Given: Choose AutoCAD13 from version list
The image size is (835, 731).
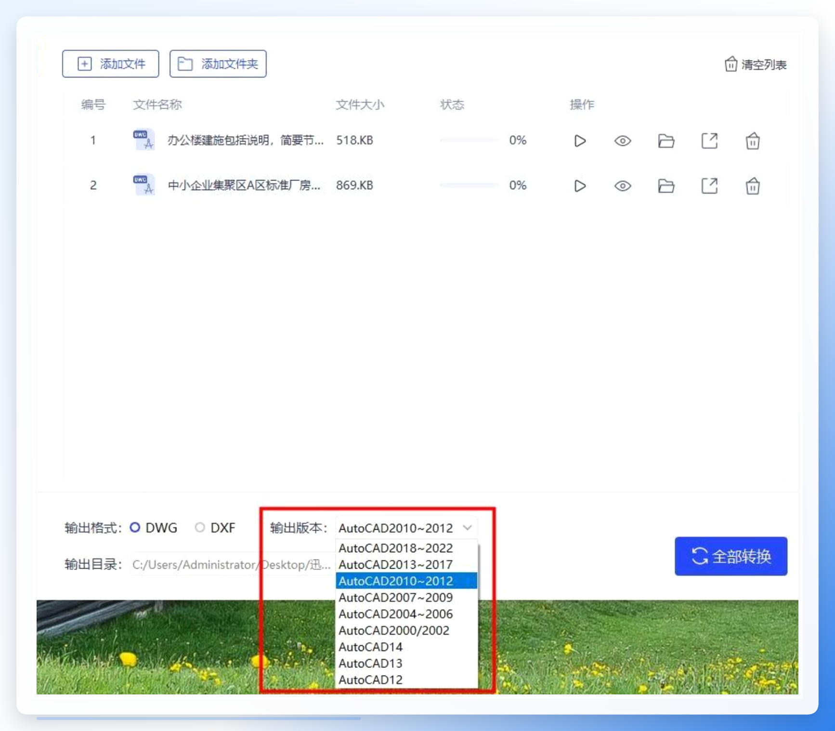Looking at the screenshot, I should 406,663.
